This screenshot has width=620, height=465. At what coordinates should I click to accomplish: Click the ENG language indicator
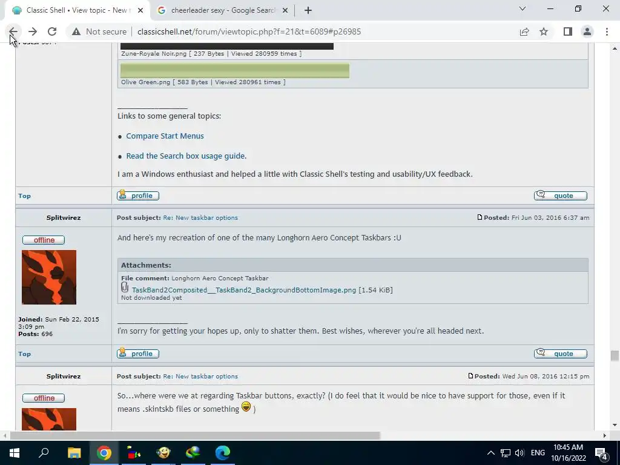coord(538,453)
